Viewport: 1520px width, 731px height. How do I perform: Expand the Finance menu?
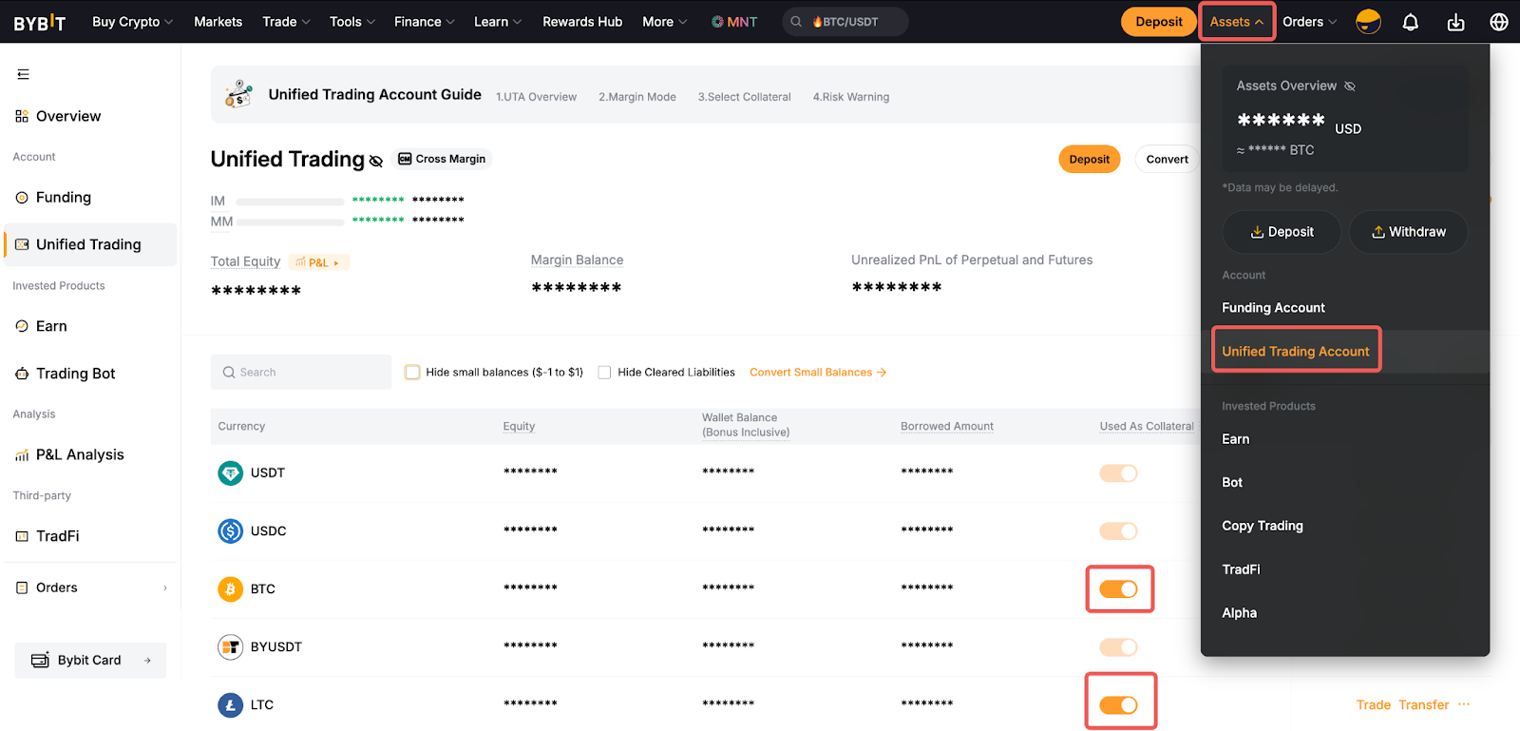424,22
